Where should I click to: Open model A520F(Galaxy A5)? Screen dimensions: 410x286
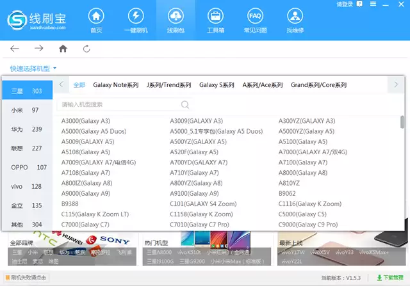pos(194,152)
